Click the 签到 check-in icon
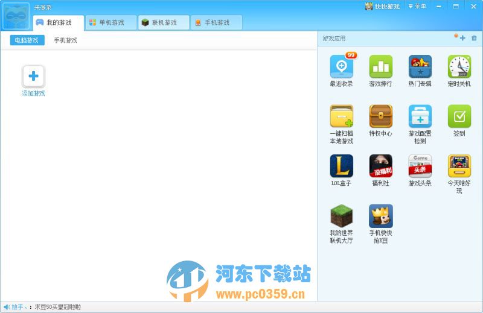The height and width of the screenshot is (313, 483). 459,116
